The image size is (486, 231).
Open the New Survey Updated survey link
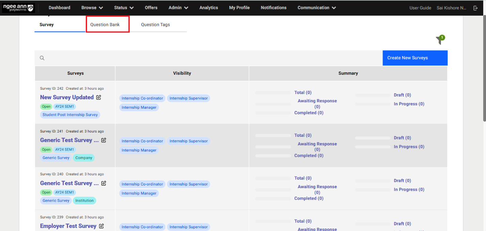[67, 97]
